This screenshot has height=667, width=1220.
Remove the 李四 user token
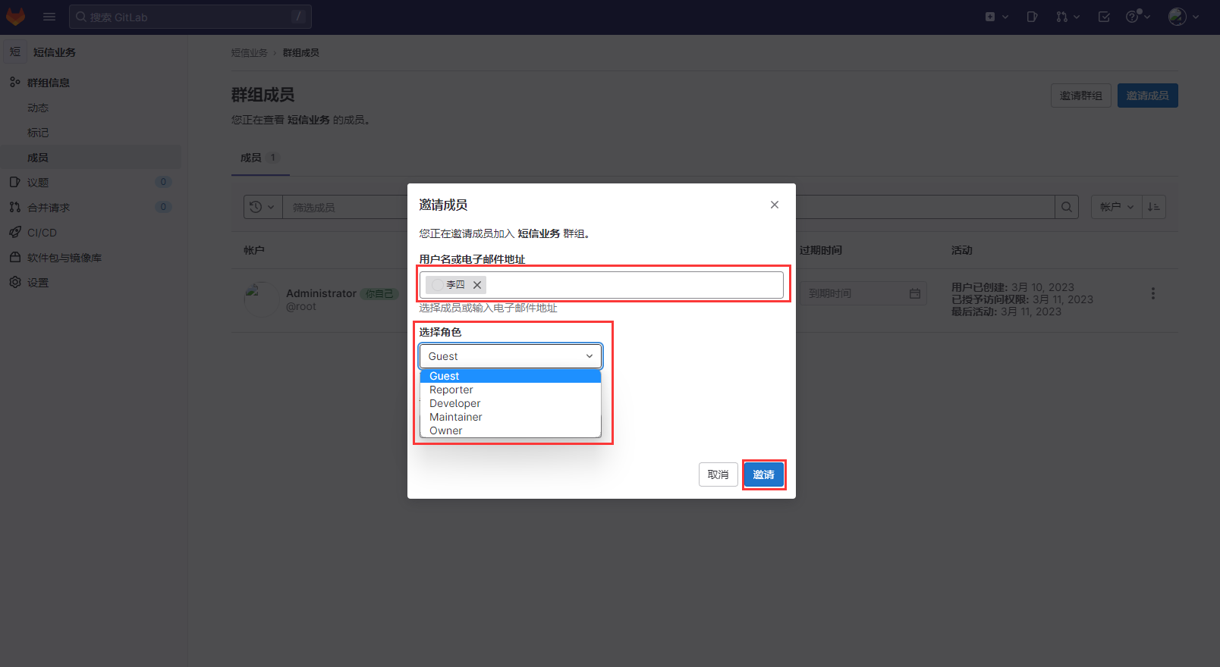coord(477,285)
